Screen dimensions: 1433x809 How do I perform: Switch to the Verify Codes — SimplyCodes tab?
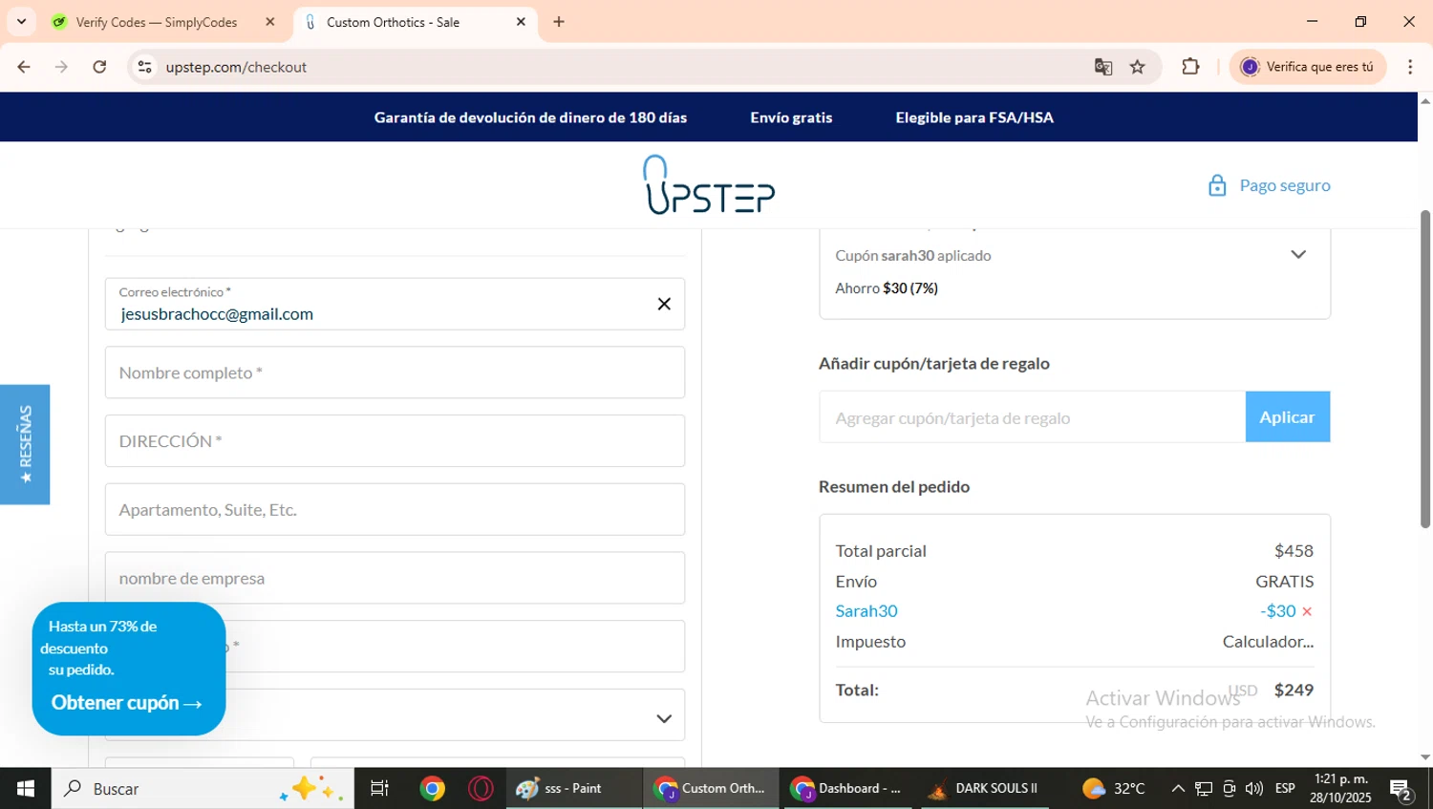156,22
